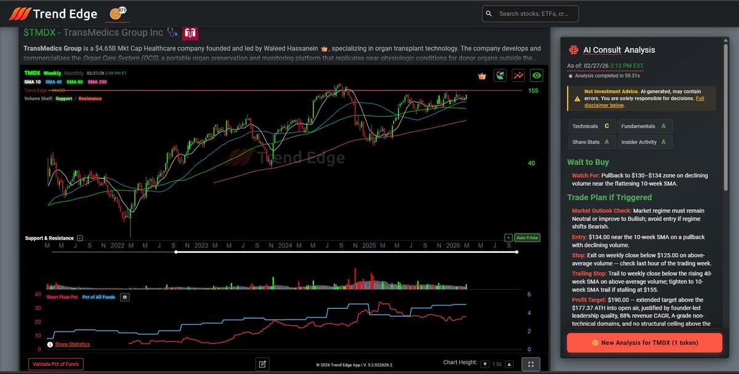Click the $TMDX ticker title
739x374 pixels.
click(38, 33)
